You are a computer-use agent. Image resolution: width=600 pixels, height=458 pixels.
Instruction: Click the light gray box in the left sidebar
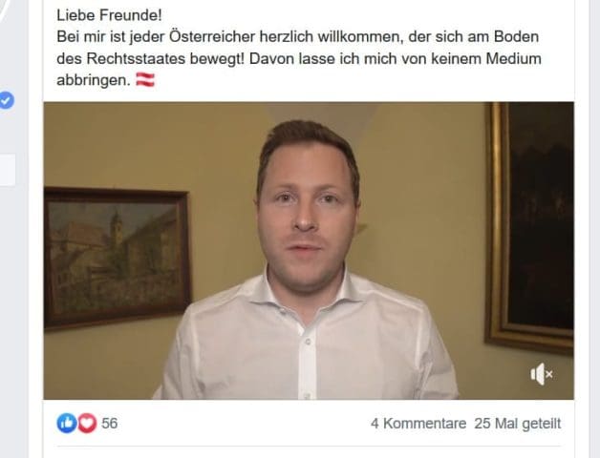[8, 170]
